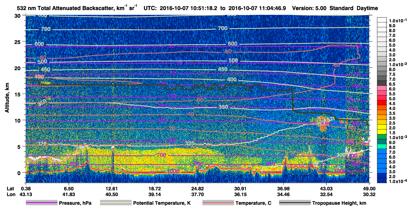The width and height of the screenshot is (410, 210).
Task: Click latitude value 36.98
Action: pyautogui.click(x=283, y=189)
